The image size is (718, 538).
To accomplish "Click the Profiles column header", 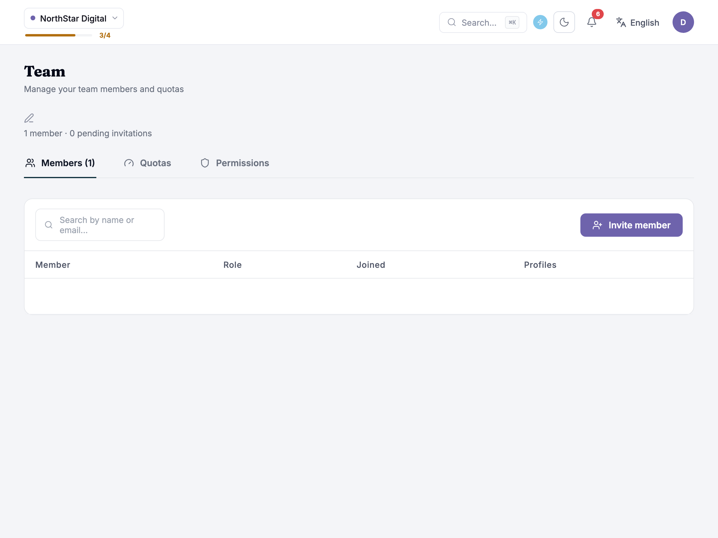I will click(540, 265).
